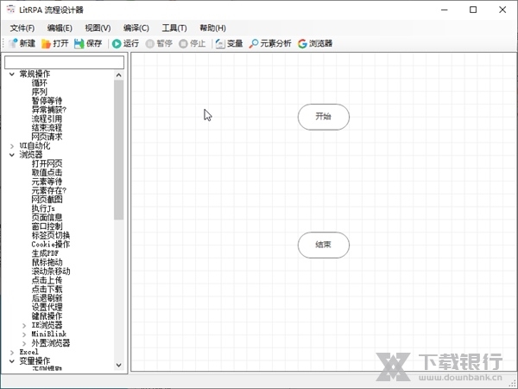Click the 打开 folder icon
Screen dimensions: 518x389
click(46, 43)
